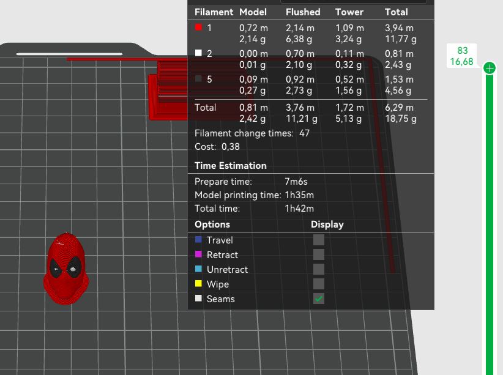Screen dimensions: 503x375
Task: Enable the Retract display checkbox
Action: pos(319,254)
